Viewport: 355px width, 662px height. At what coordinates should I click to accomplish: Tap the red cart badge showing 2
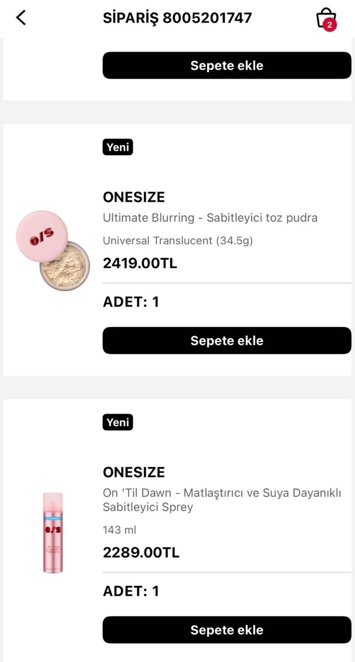click(330, 25)
